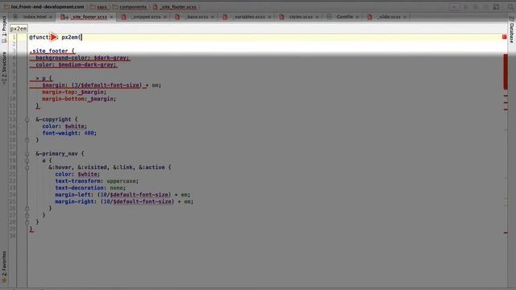Collapse the &-copyright block fold marker
The height and width of the screenshot is (290, 516).
tap(27, 120)
